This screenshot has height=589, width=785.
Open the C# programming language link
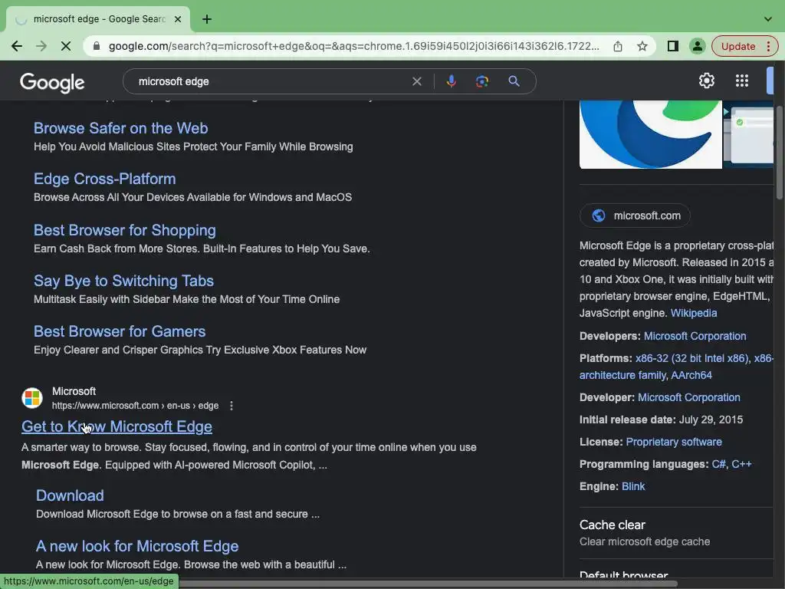[x=718, y=464]
